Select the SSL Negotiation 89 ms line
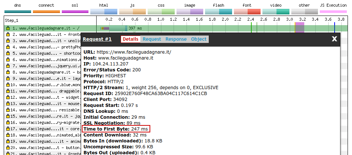Image resolution: width=352 pixels, height=155 pixels. point(112,123)
